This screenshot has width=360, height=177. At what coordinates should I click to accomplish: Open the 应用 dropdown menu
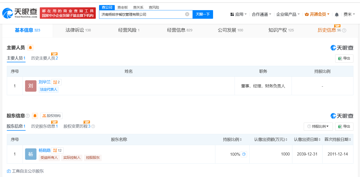click(238, 14)
